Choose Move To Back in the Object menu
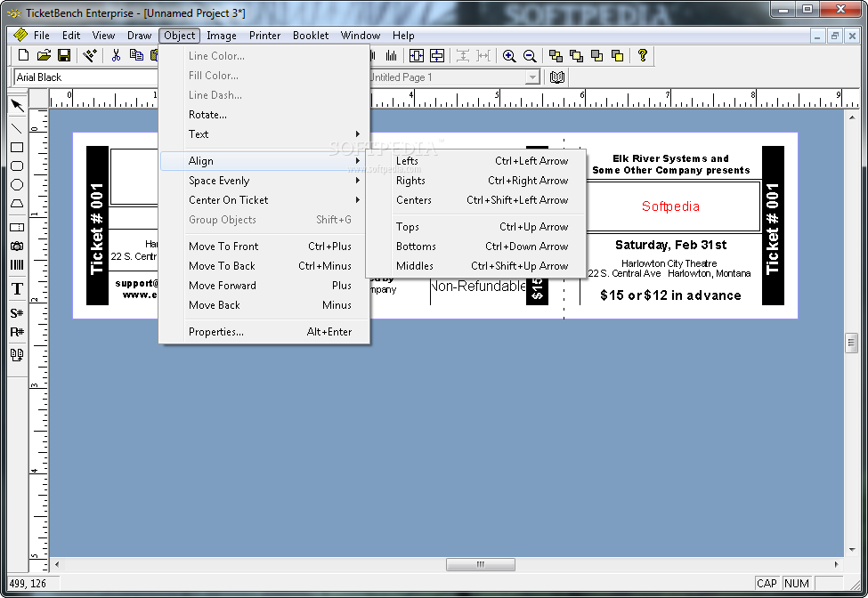Viewport: 868px width, 598px height. [x=264, y=265]
